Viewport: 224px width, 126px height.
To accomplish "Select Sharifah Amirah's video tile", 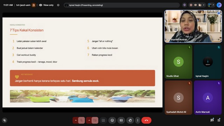I will pos(193,26).
